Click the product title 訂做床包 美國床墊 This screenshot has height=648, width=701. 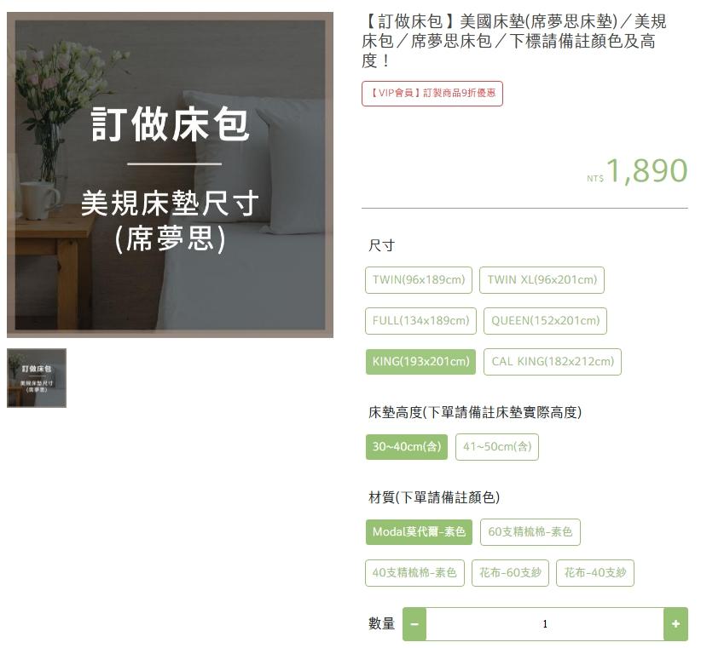pos(514,41)
